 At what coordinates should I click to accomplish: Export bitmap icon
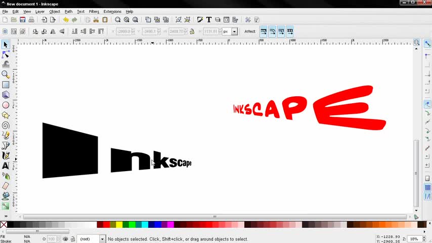[x=53, y=20]
